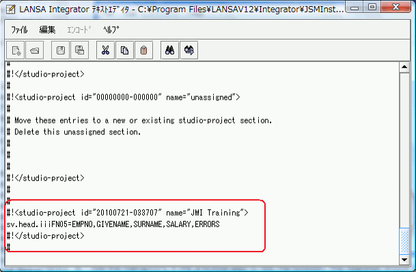Click the New document toolbar icon

tap(16, 50)
